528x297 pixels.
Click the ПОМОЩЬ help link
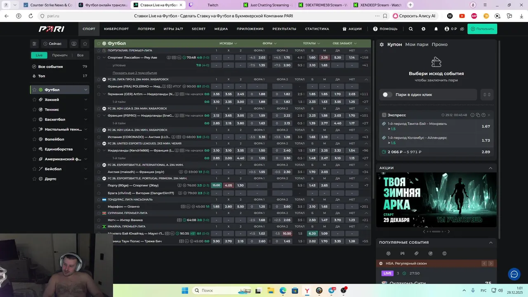pos(385,29)
